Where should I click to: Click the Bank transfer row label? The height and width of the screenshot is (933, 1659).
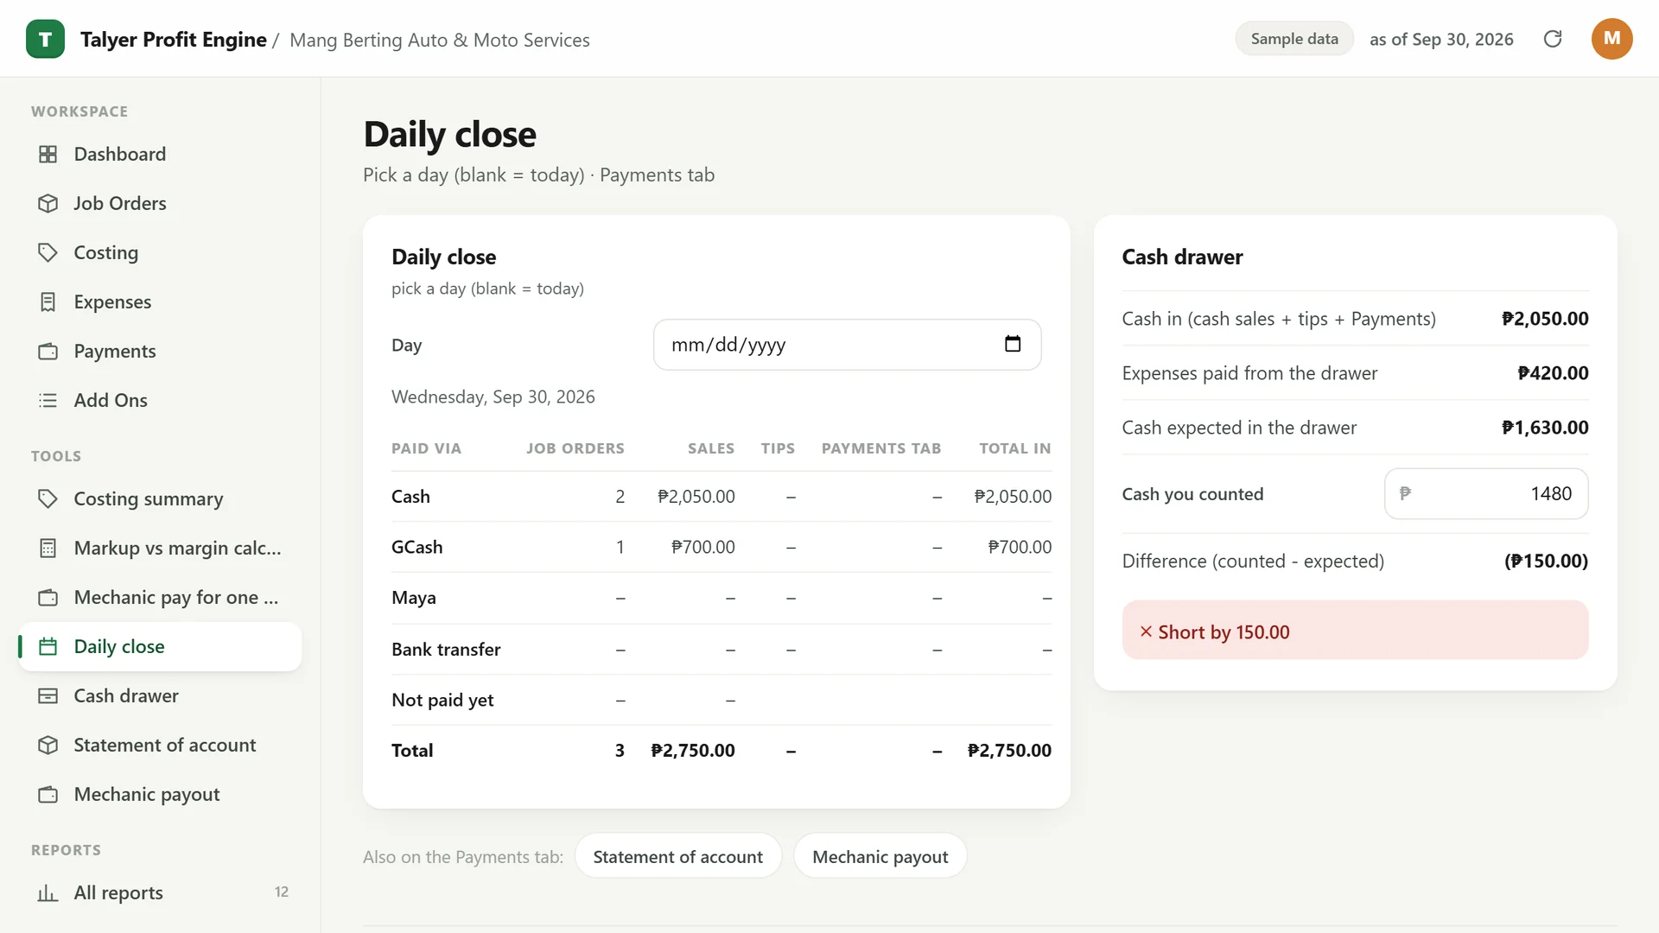pos(446,649)
